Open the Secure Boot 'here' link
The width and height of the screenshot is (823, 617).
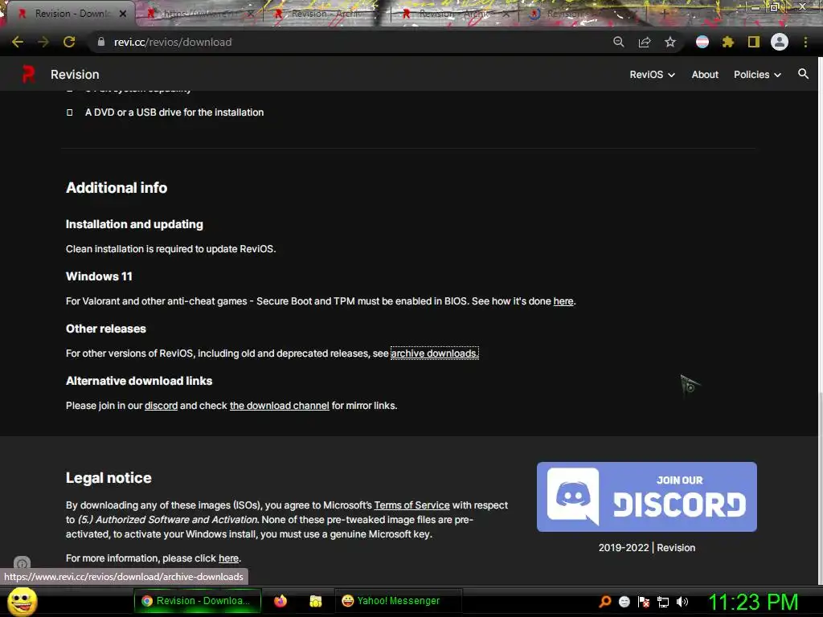[563, 301]
